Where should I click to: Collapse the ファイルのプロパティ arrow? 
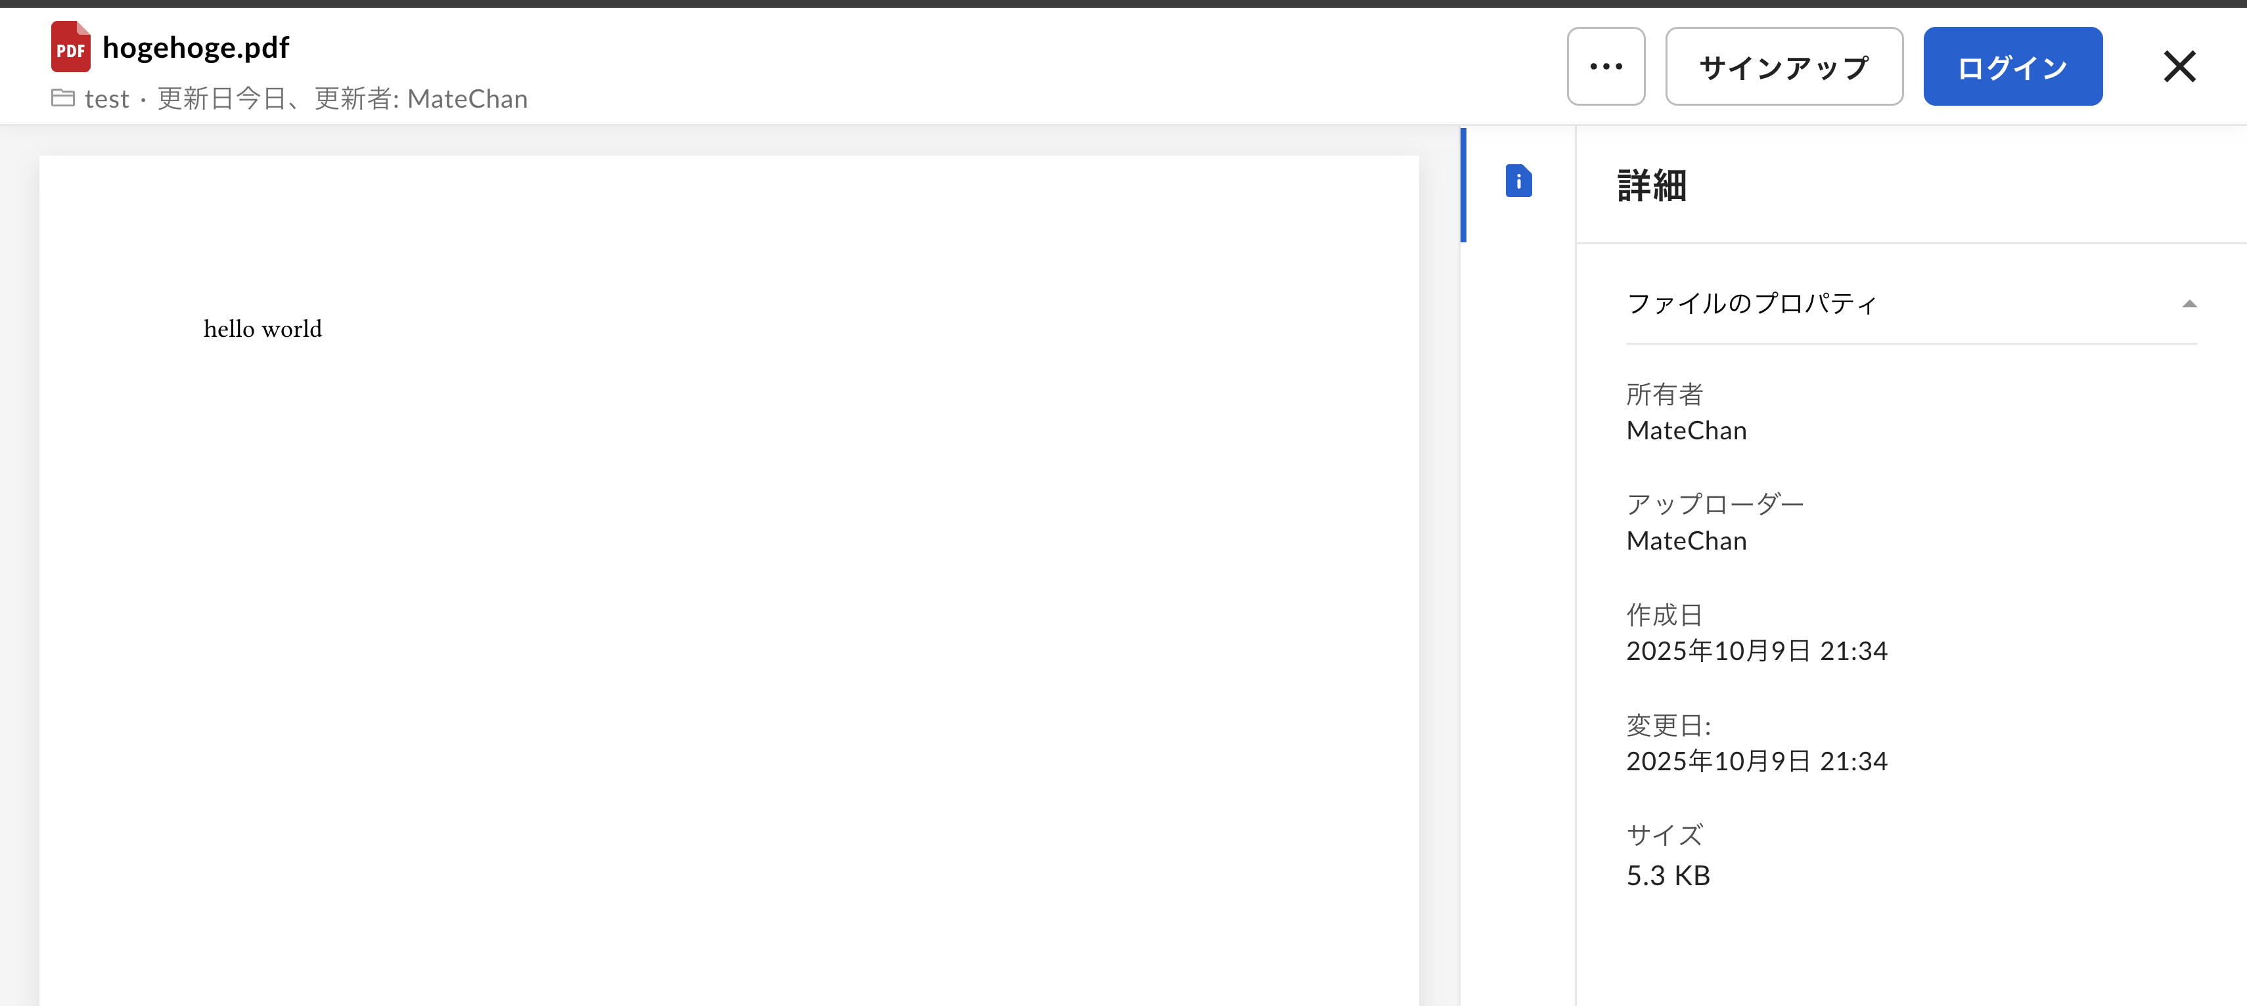tap(2188, 304)
